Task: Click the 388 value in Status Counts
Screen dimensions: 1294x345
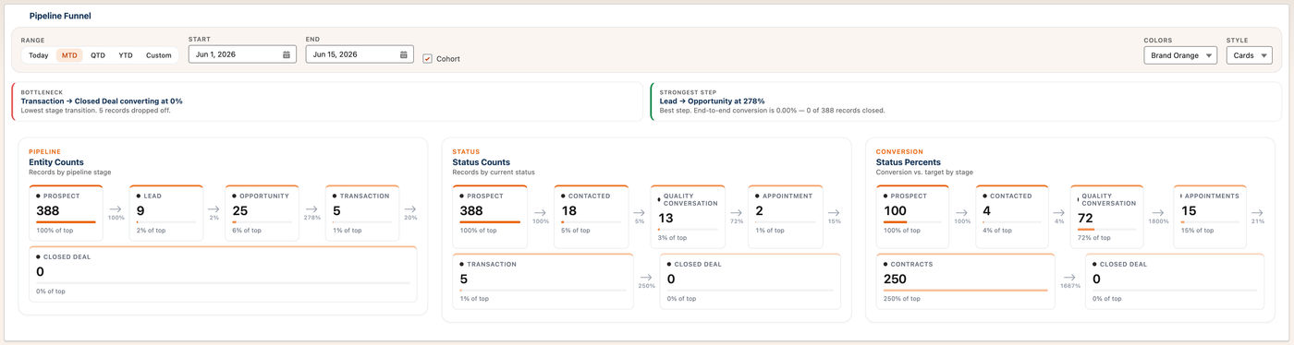Action: tap(471, 210)
